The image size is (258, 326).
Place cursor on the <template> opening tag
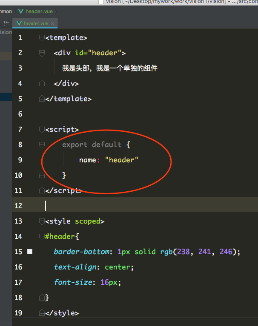pos(66,38)
